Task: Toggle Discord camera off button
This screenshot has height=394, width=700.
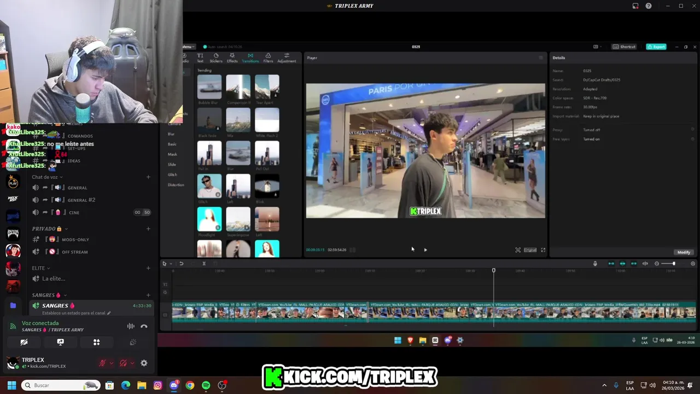Action: pos(24,342)
